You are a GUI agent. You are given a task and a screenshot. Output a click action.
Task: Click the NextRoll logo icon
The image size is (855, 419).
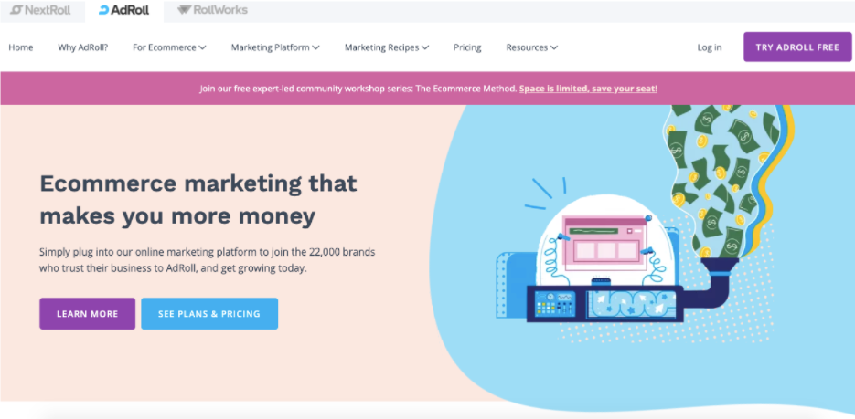(16, 10)
